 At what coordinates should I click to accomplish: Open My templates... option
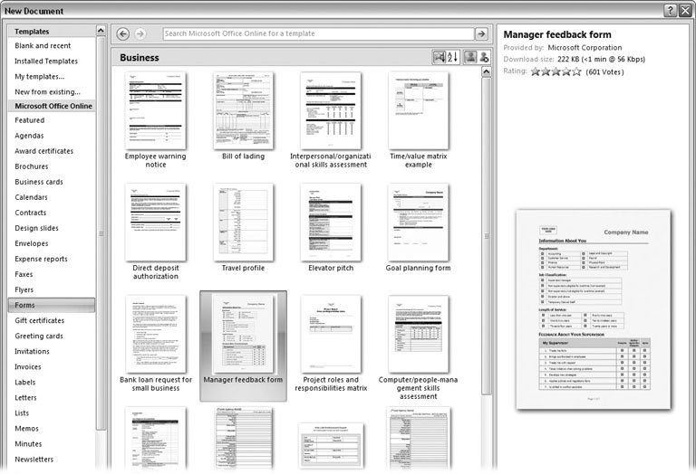point(40,77)
